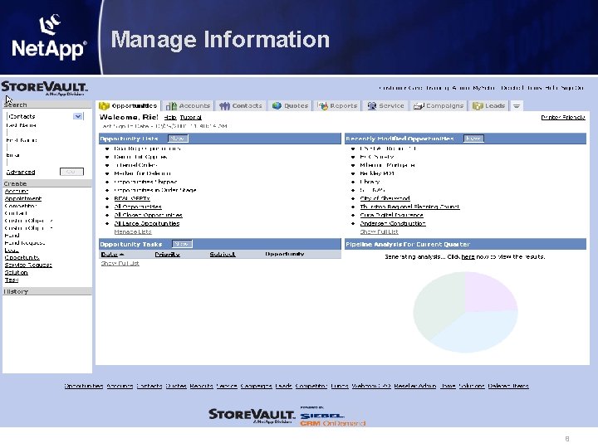
Task: Open the Berkley PD1 opportunity
Action: 377,173
